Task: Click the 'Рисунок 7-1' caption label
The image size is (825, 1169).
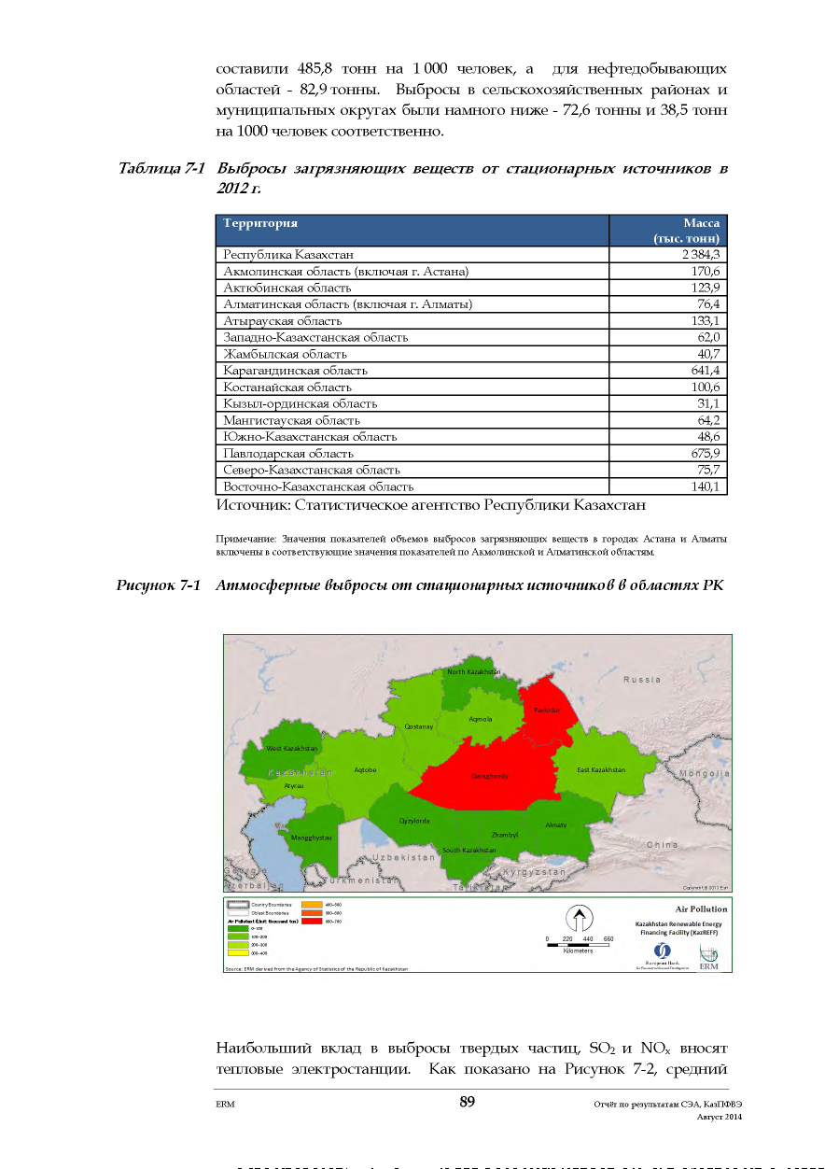Action: click(x=160, y=586)
